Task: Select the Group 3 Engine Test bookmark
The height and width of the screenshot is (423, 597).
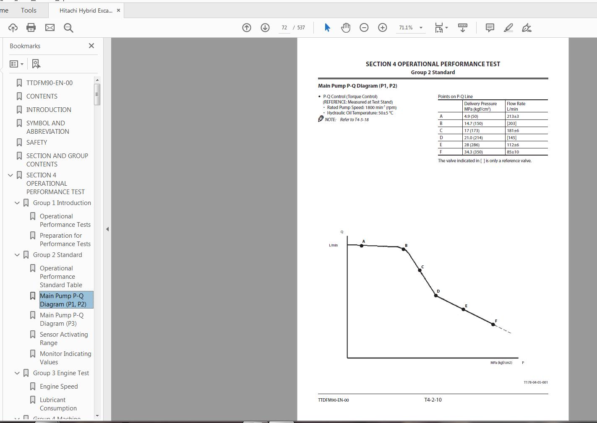Action: [x=61, y=373]
